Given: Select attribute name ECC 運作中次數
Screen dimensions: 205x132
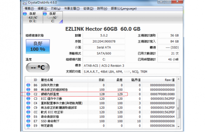Looking at the screenshot, I should 52,99.
